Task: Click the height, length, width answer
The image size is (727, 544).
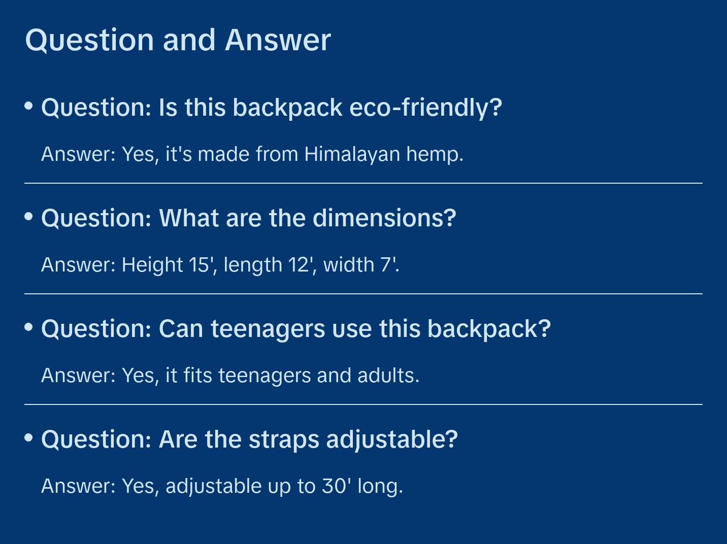Action: (220, 264)
